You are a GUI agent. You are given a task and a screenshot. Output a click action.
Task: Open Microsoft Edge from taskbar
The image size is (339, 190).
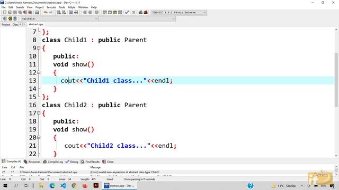[52, 186]
